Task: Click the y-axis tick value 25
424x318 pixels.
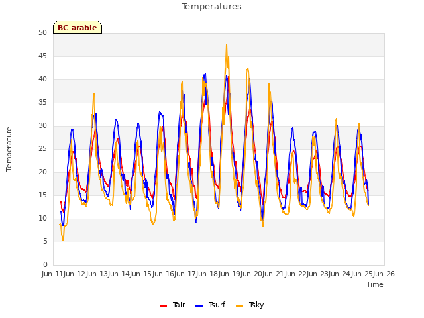Action: tap(42, 148)
